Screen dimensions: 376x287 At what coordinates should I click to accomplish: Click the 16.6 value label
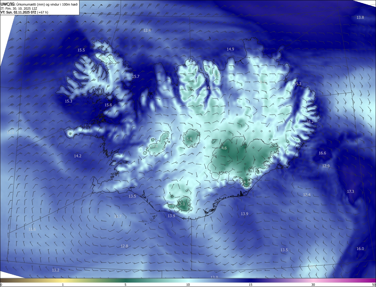coord(322,153)
